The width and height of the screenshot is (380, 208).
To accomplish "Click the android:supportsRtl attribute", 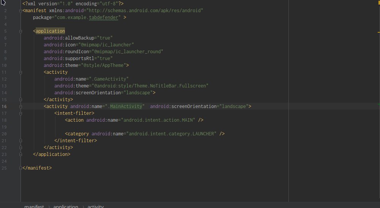I will pos(69,59).
